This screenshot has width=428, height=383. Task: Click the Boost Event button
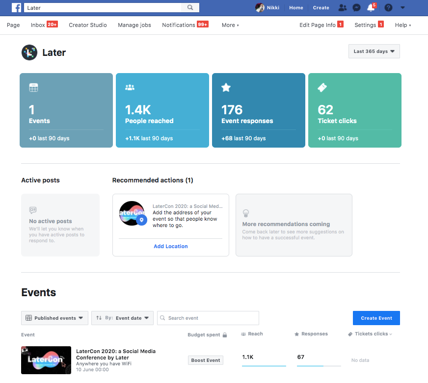point(206,360)
